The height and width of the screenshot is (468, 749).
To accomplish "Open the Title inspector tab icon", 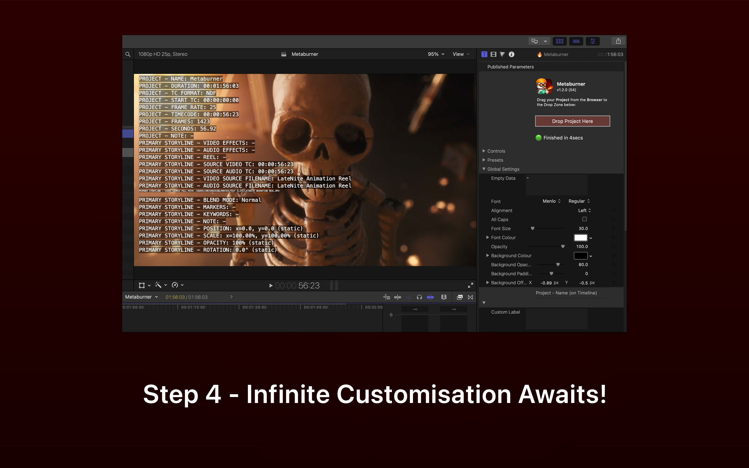I will pyautogui.click(x=484, y=54).
